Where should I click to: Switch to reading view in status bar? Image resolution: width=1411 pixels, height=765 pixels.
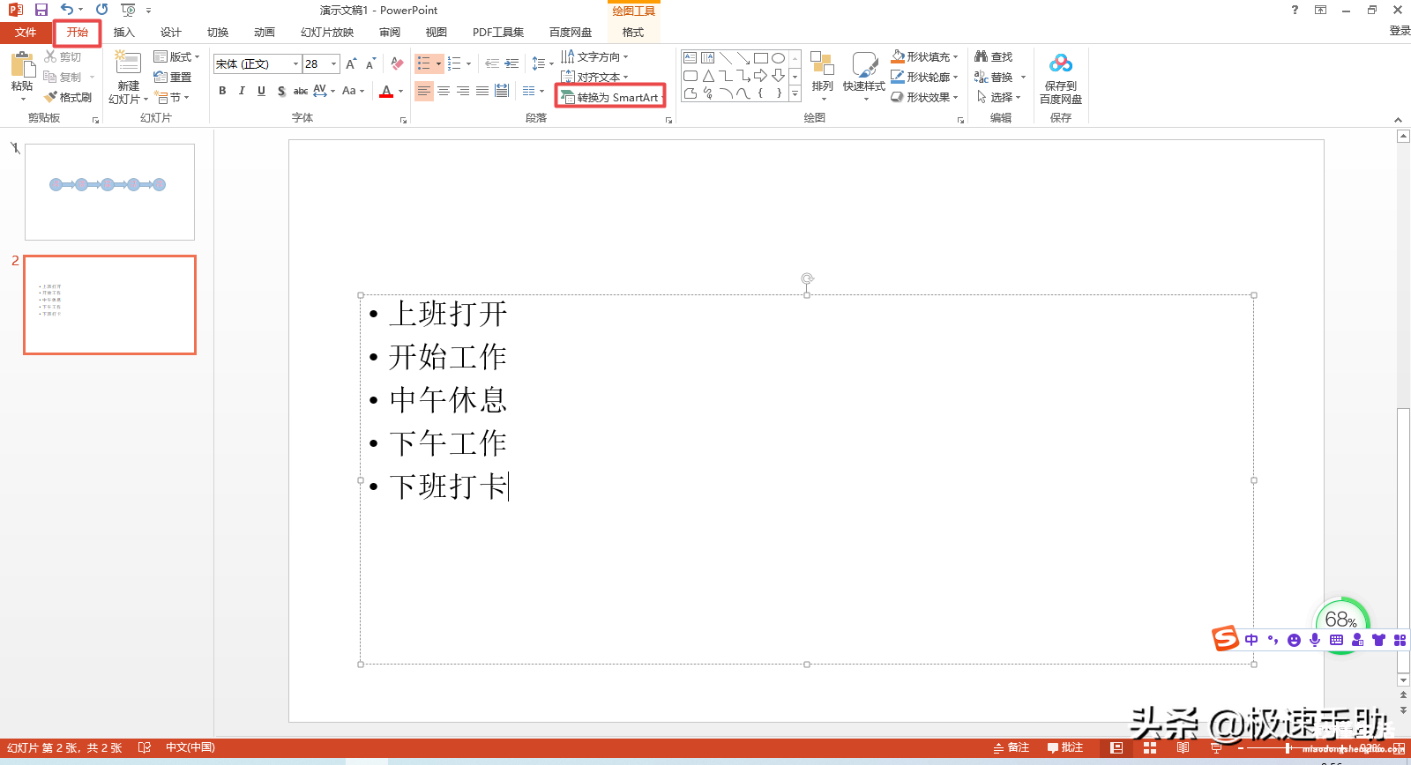tap(1183, 747)
